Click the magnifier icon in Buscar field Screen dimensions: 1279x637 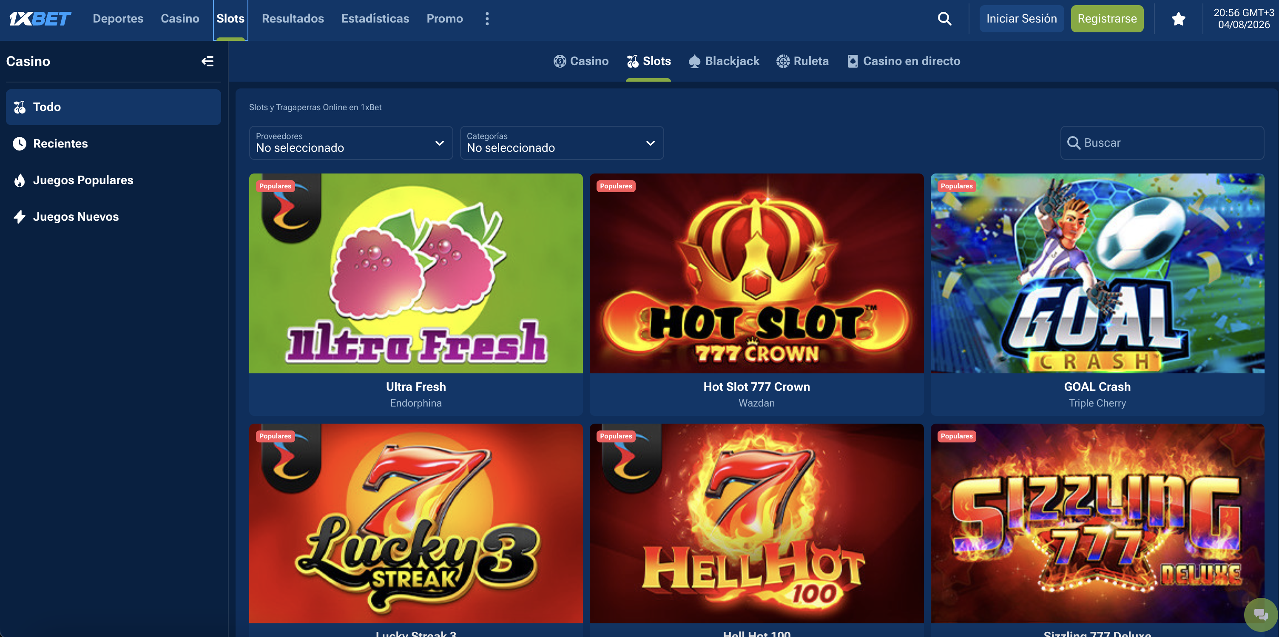tap(1074, 143)
